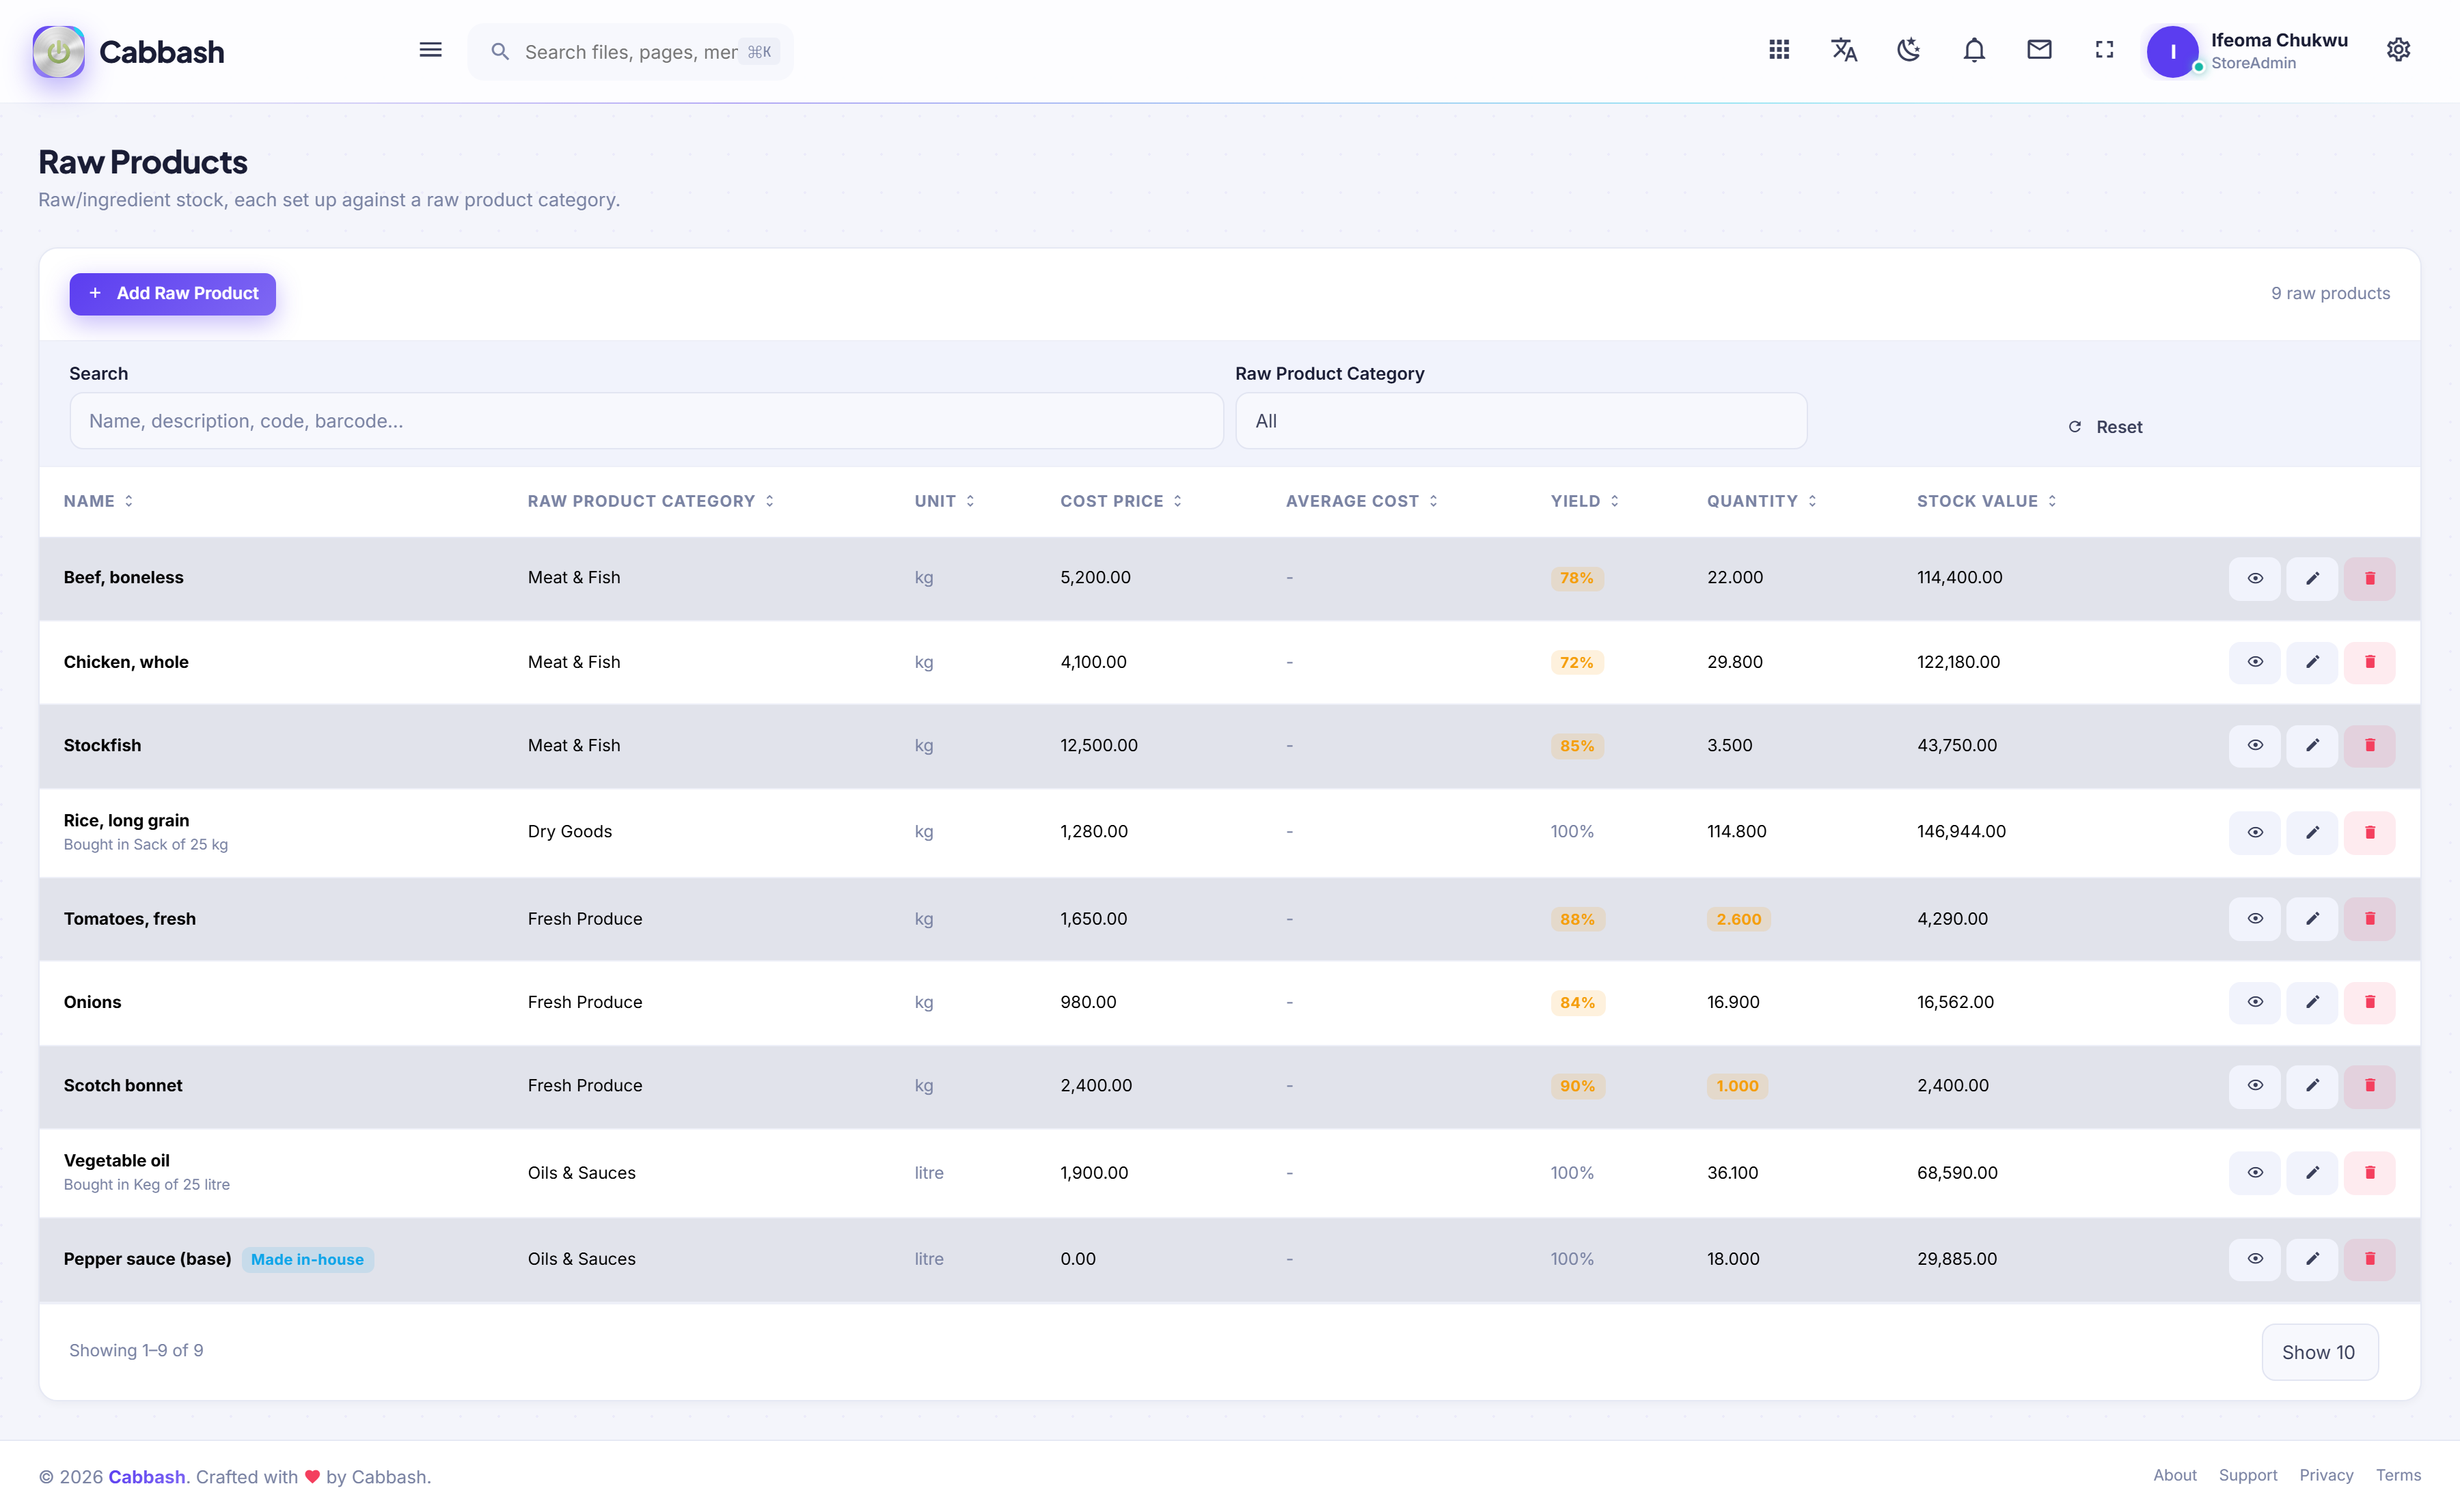The width and height of the screenshot is (2460, 1512).
Task: Sort by Yield column
Action: [1584, 501]
